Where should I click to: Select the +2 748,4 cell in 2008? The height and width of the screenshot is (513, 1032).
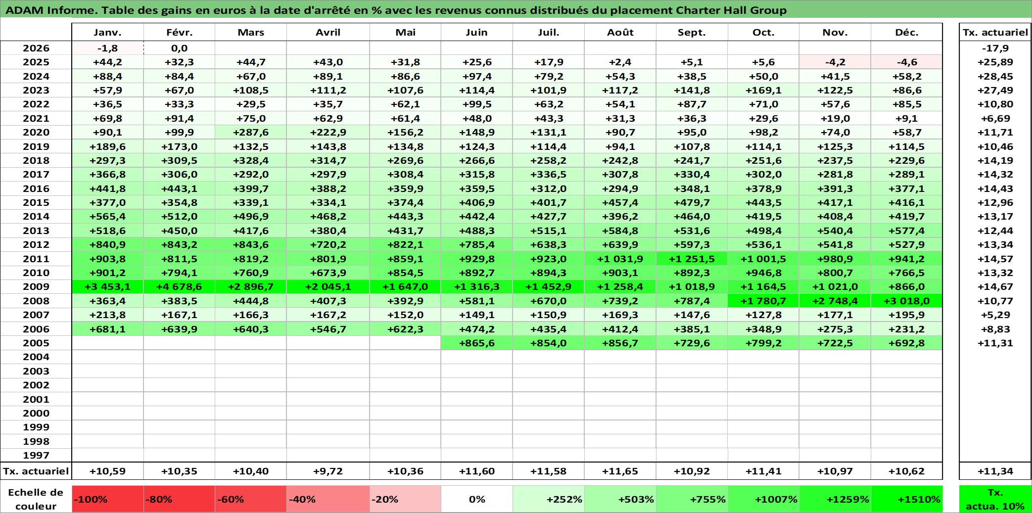click(x=835, y=301)
